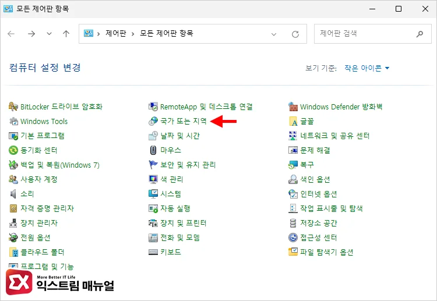437x301 pixels.
Task: Select 제어판 in the address breadcrumb
Action: coord(116,33)
